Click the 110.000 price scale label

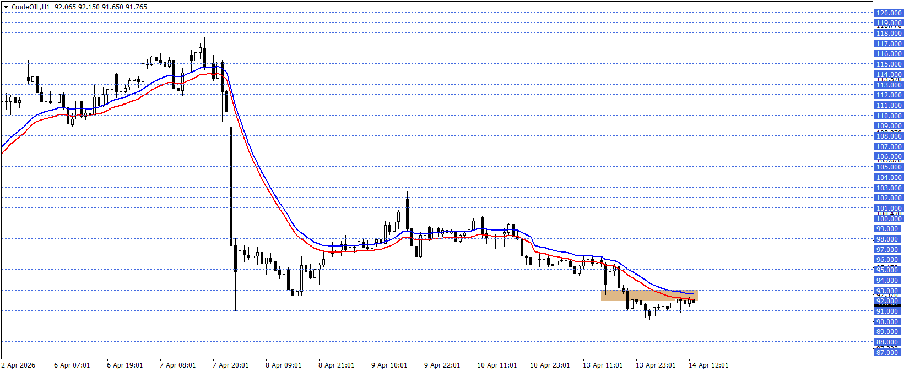pyautogui.click(x=889, y=116)
